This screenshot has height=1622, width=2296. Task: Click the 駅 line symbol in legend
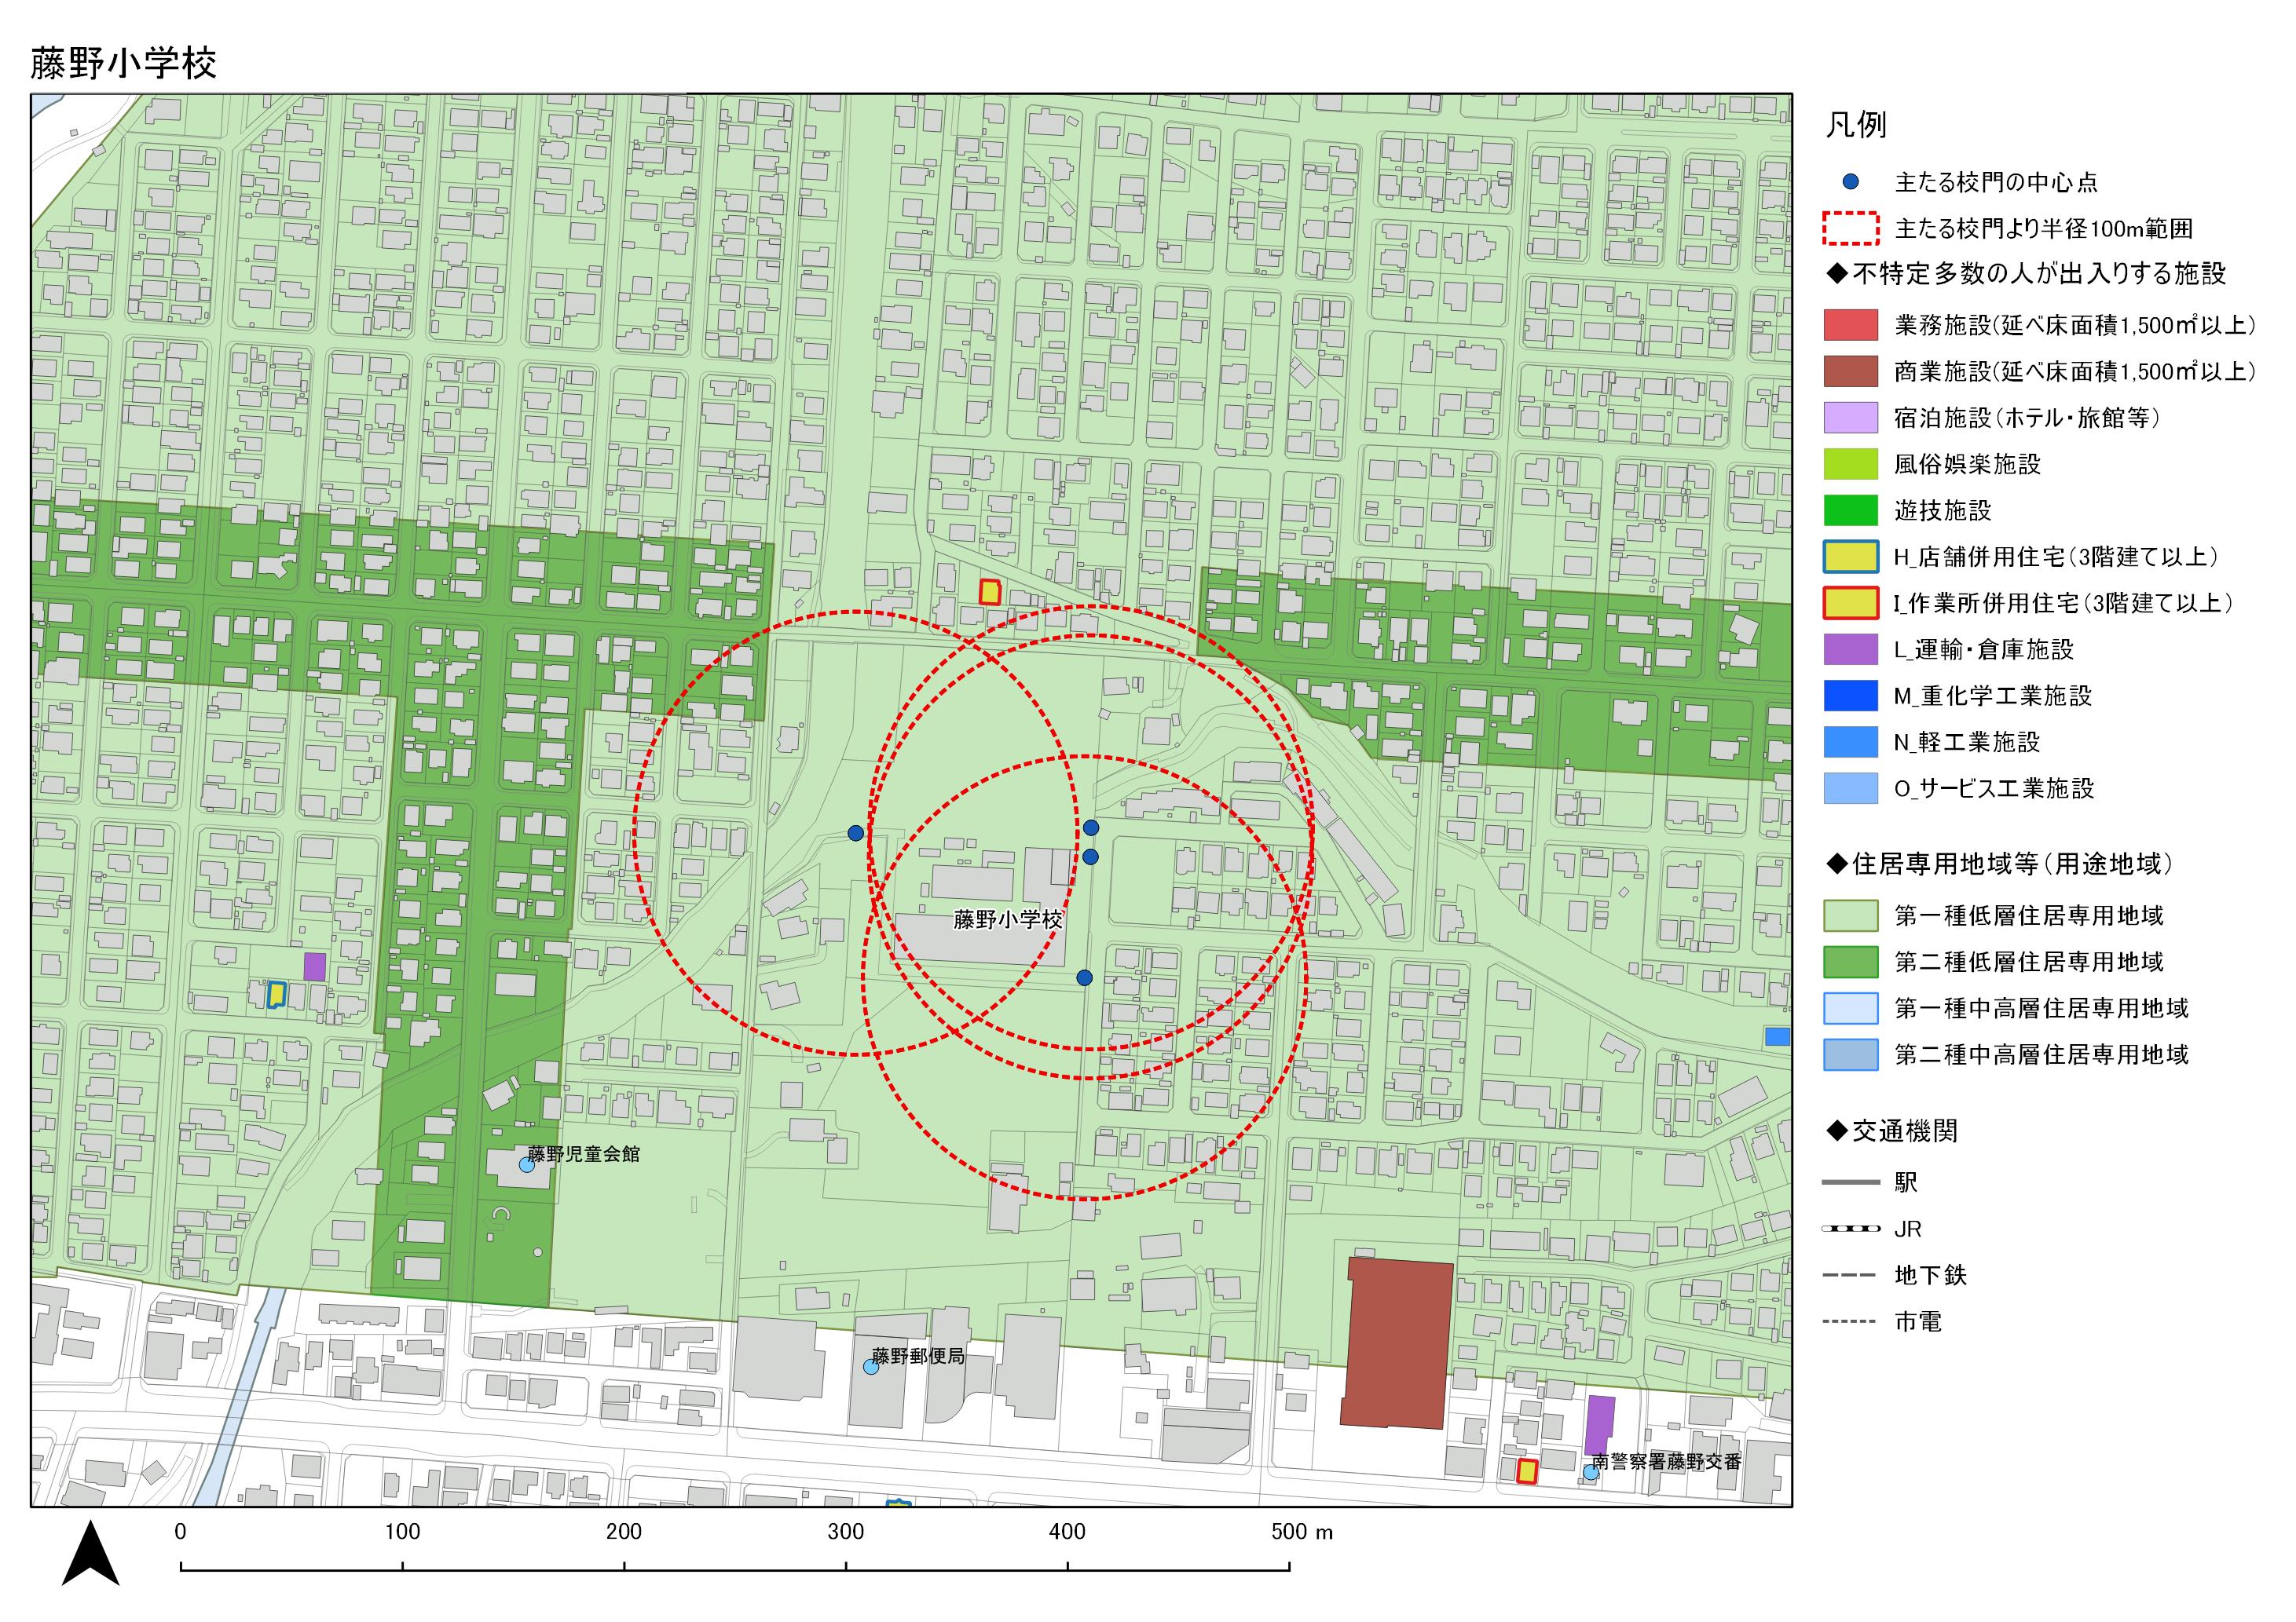[1850, 1183]
